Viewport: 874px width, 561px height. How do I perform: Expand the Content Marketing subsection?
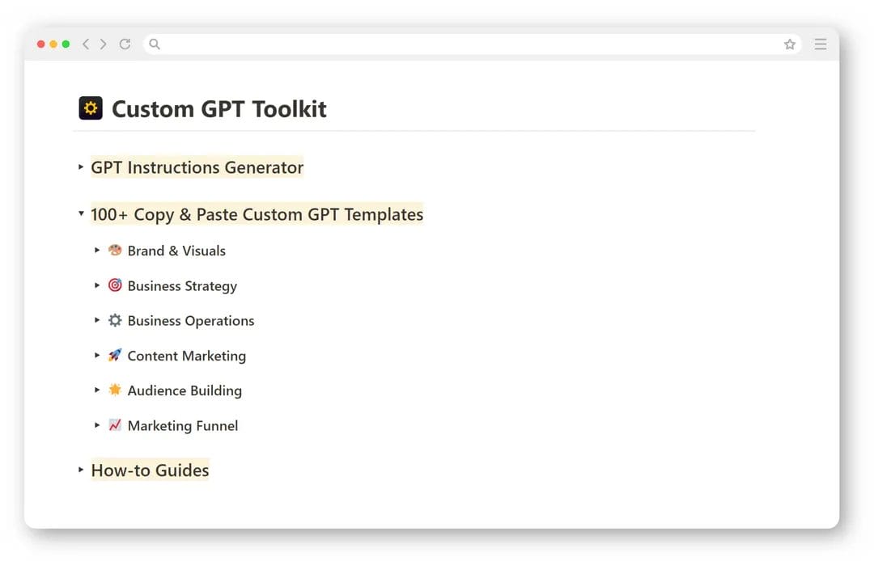[97, 356]
